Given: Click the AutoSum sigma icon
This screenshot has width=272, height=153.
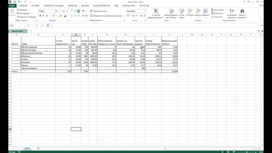Looking at the screenshot, I should pos(212,10).
